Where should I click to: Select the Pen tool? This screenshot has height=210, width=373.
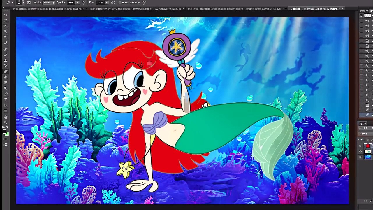[6, 94]
